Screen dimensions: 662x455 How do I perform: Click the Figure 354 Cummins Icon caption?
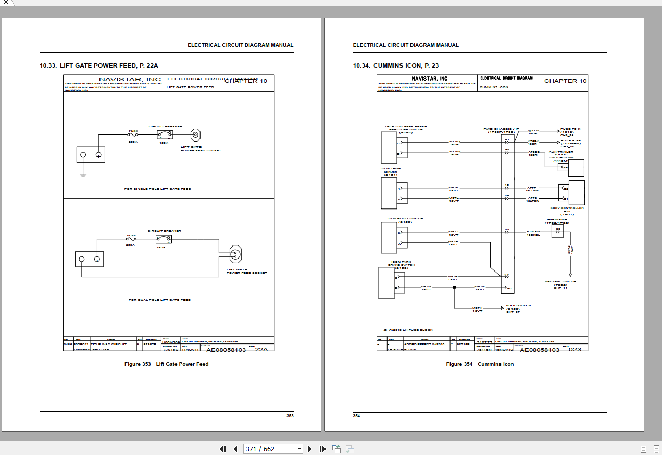pos(480,364)
